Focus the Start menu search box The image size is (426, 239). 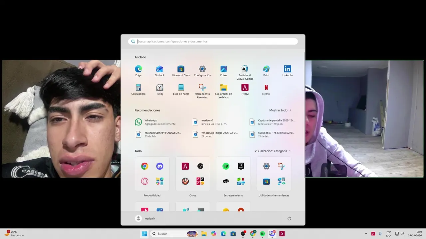[x=213, y=41]
